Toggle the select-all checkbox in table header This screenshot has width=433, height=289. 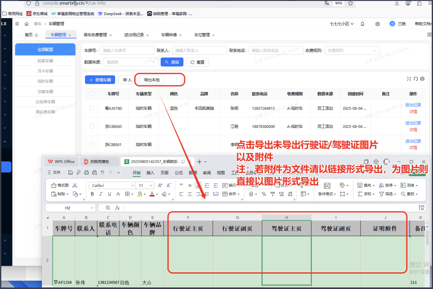92,94
